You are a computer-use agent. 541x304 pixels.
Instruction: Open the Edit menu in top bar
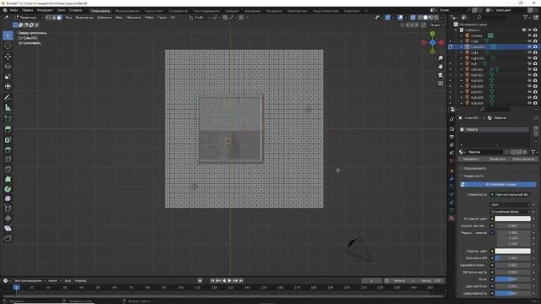pos(28,10)
